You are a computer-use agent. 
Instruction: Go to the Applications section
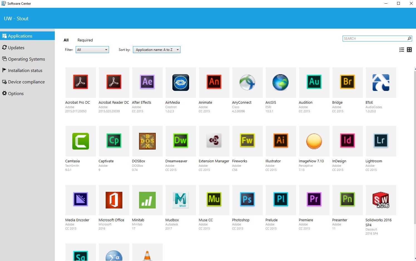click(x=27, y=36)
